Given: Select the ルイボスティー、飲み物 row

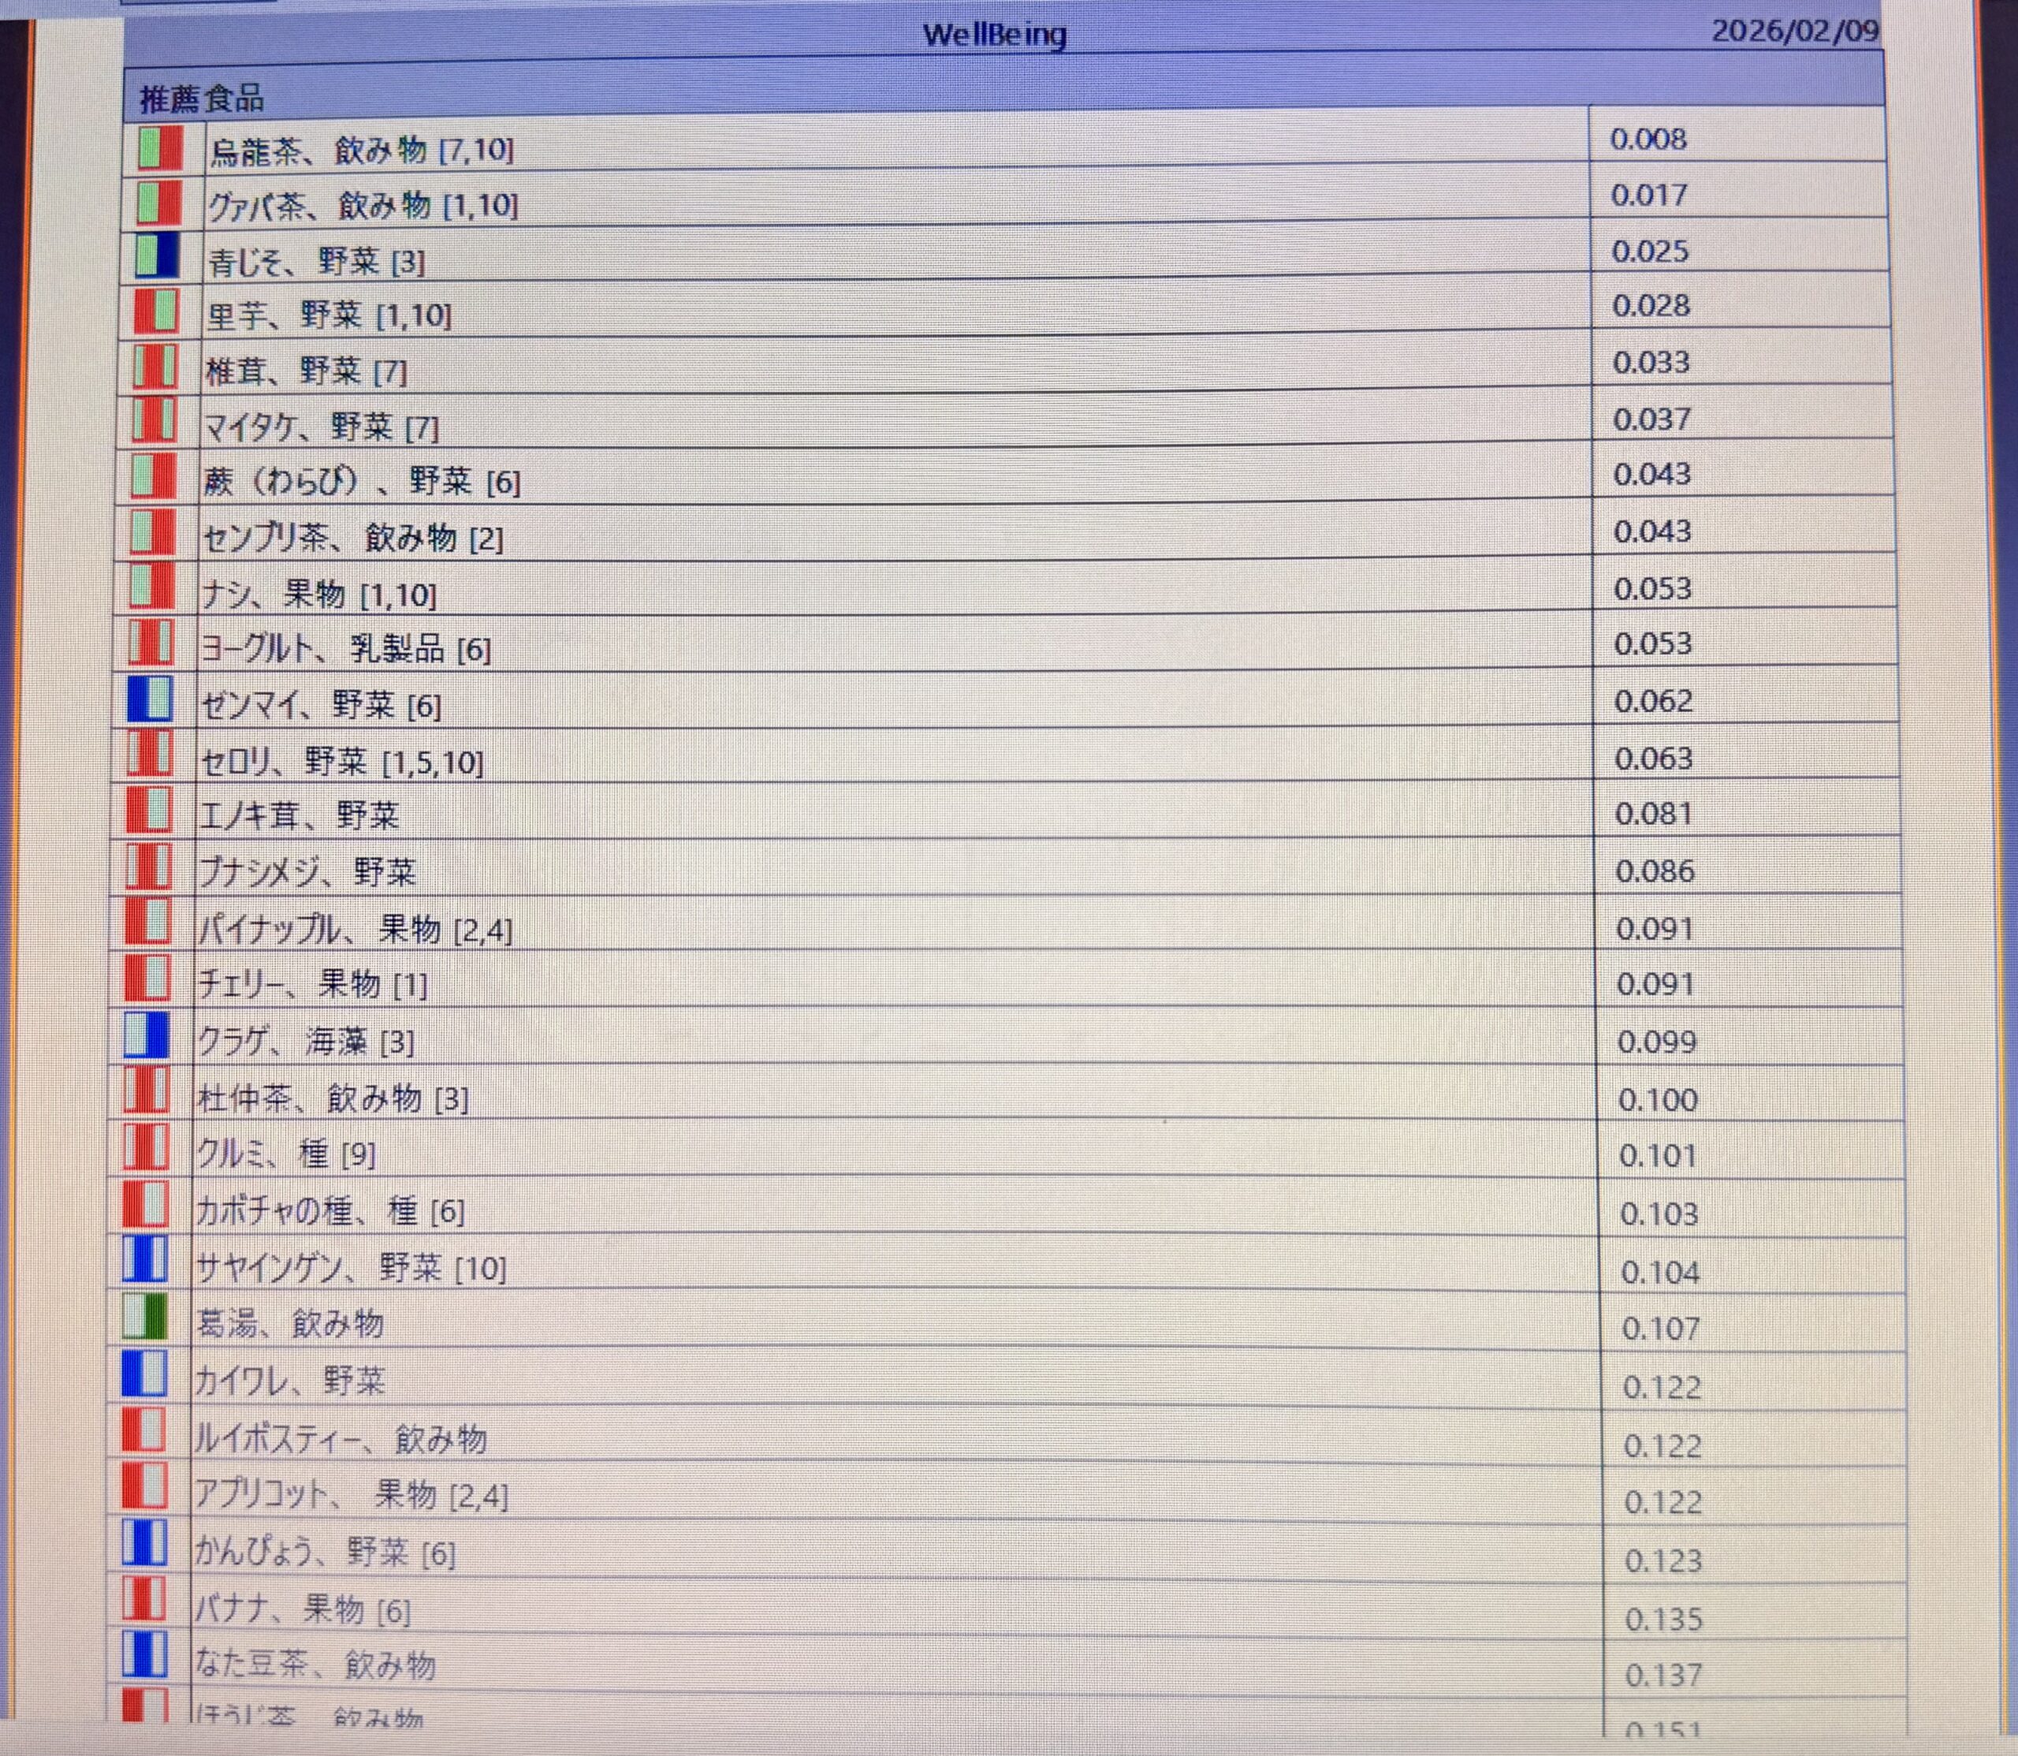Looking at the screenshot, I should point(341,1440).
